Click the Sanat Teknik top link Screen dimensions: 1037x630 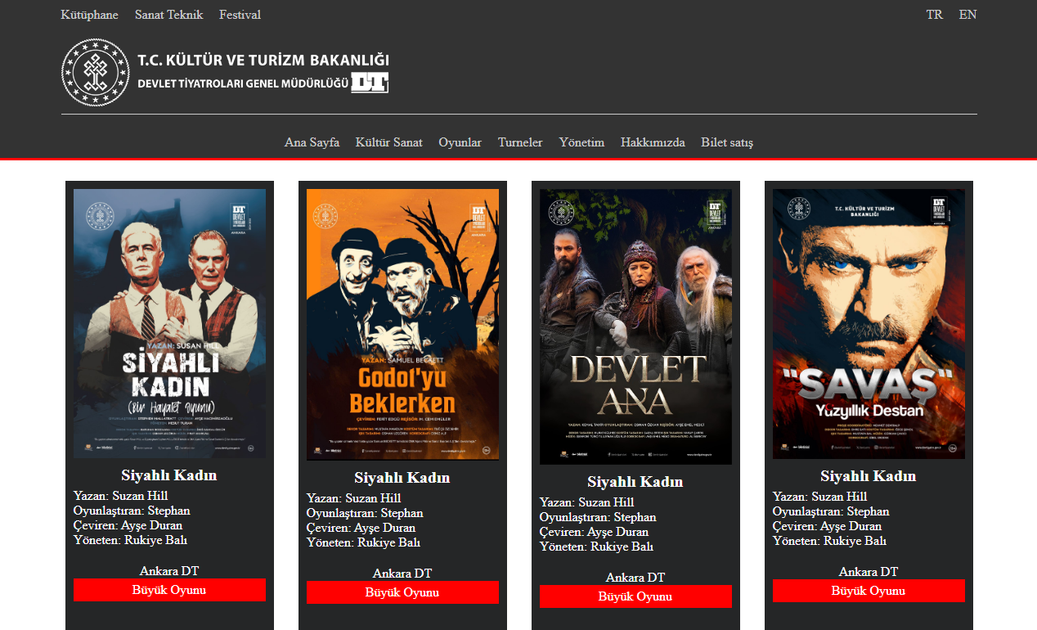pyautogui.click(x=168, y=15)
